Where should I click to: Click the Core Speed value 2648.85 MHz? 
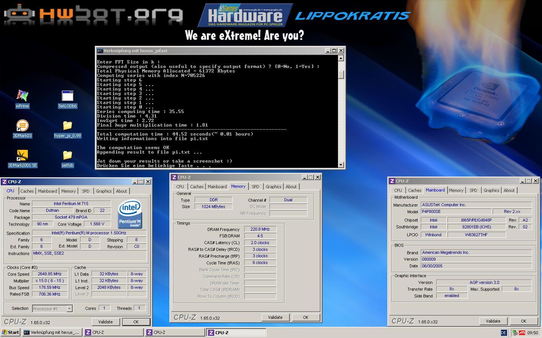50,274
